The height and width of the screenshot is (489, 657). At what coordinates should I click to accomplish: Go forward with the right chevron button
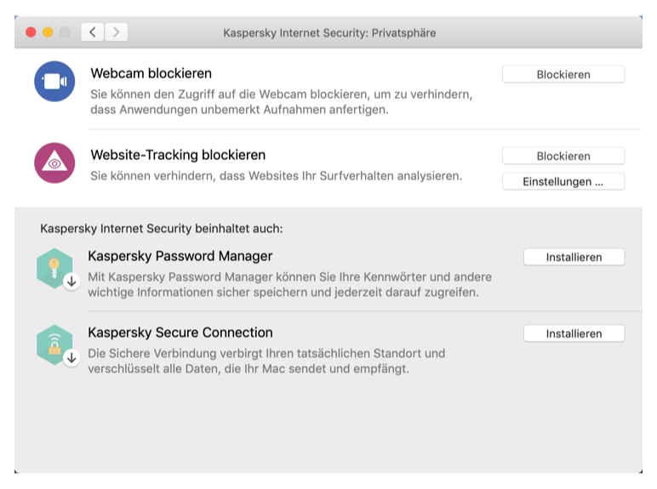(116, 32)
